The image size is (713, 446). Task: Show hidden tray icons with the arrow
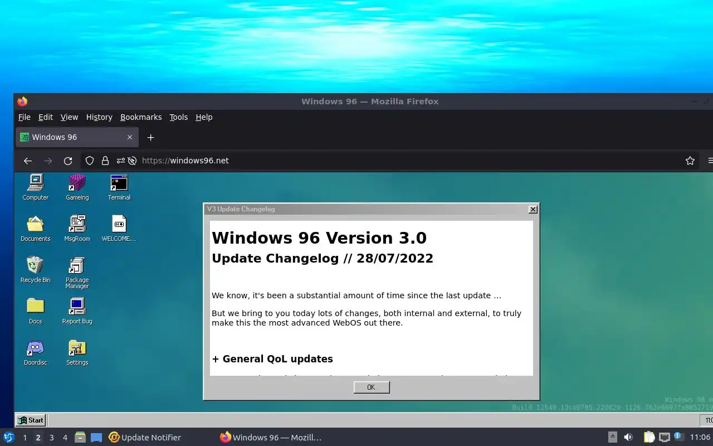click(x=612, y=437)
